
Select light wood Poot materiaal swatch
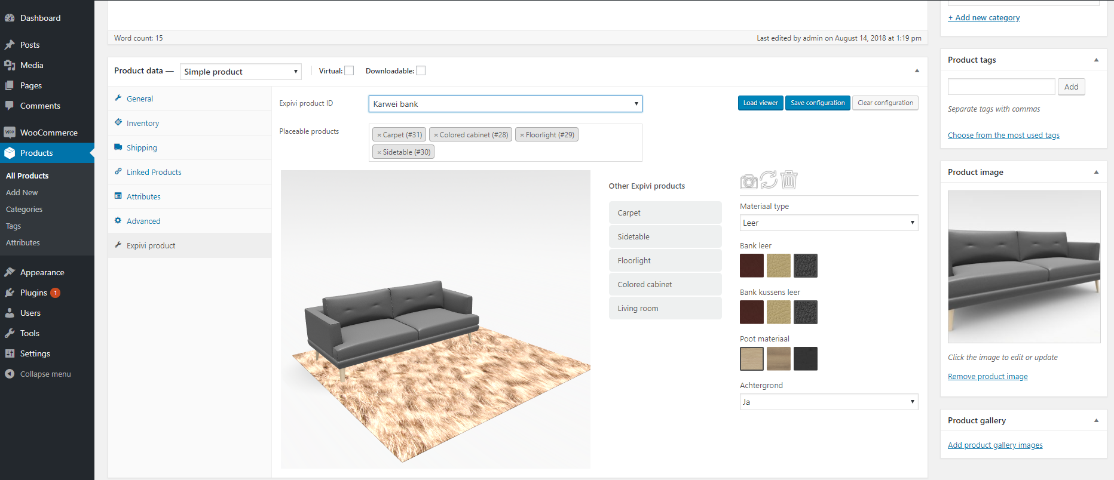coord(752,359)
